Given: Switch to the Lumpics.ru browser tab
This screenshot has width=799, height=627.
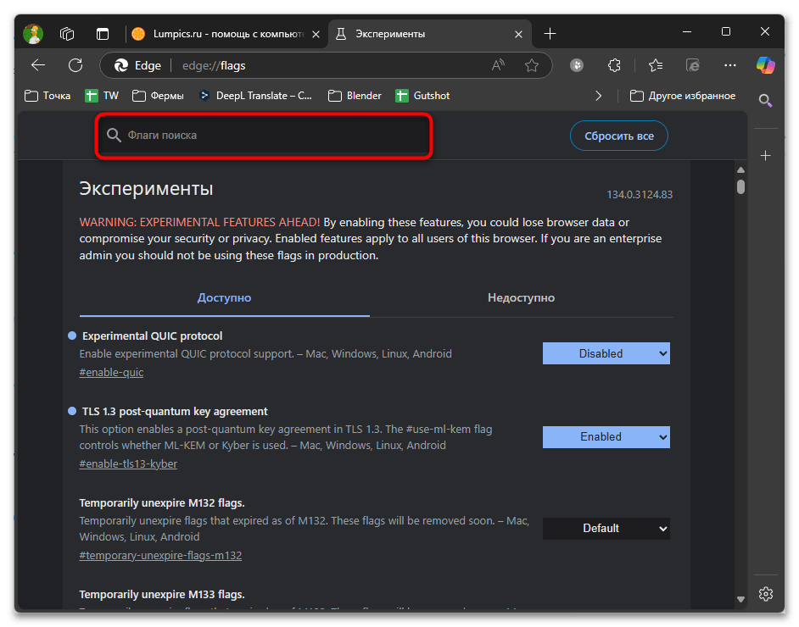Looking at the screenshot, I should (x=226, y=34).
